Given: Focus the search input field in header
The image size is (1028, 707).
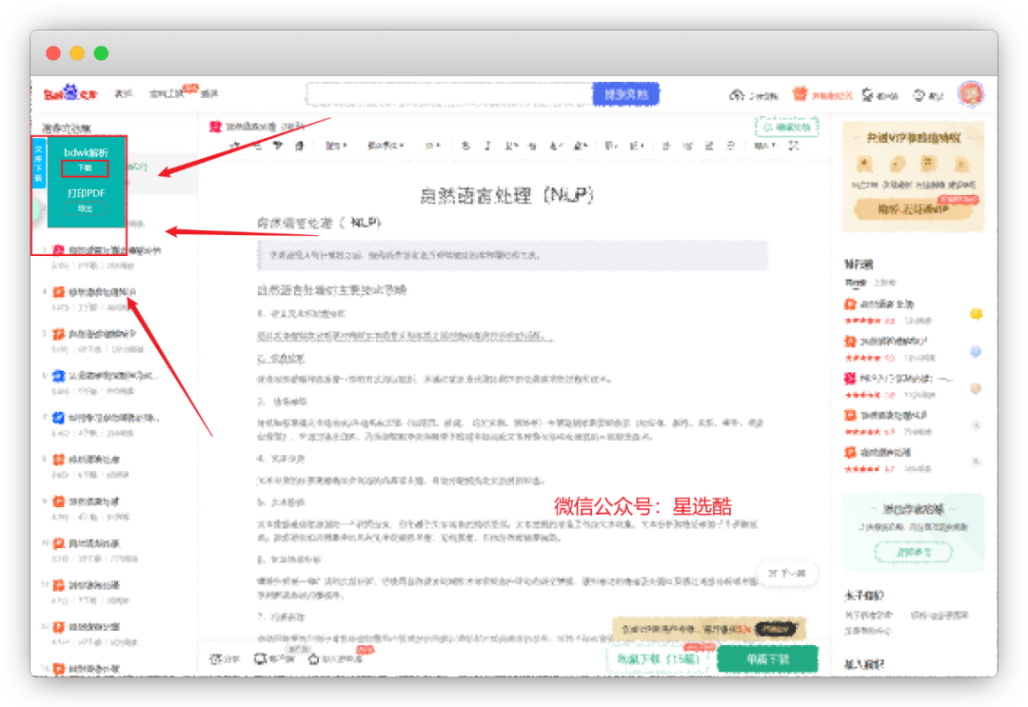Looking at the screenshot, I should pos(449,94).
